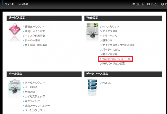167x114 pixels.
Task: Open メール転送 settings
Action: pos(31,87)
